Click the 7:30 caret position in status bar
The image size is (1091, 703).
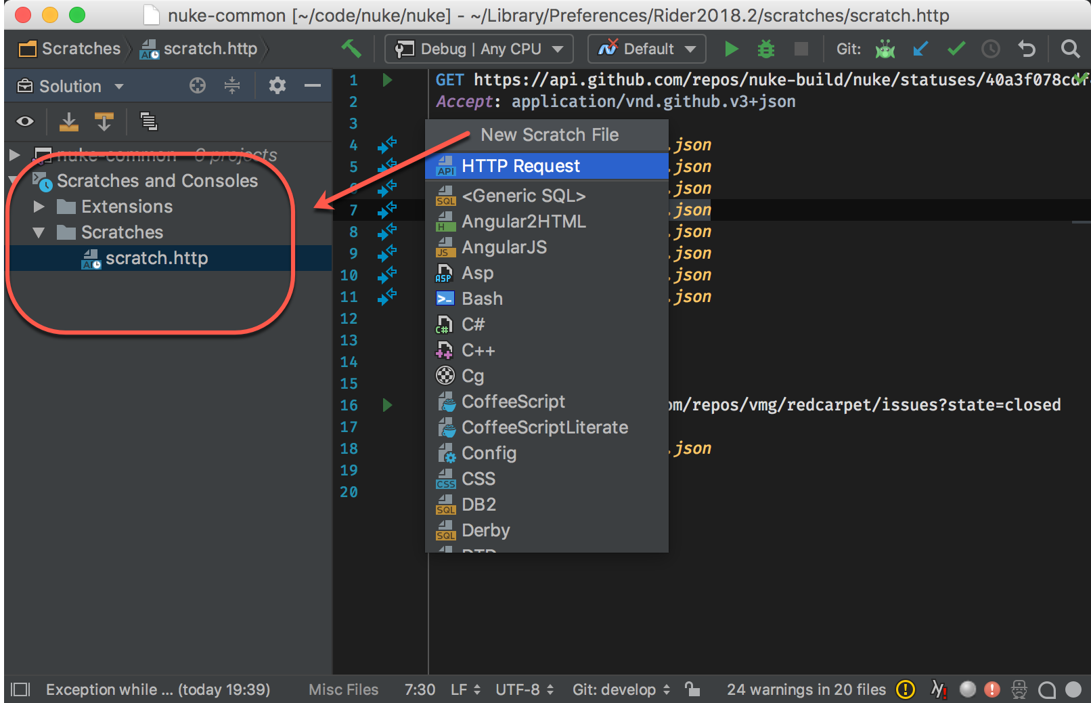click(420, 689)
